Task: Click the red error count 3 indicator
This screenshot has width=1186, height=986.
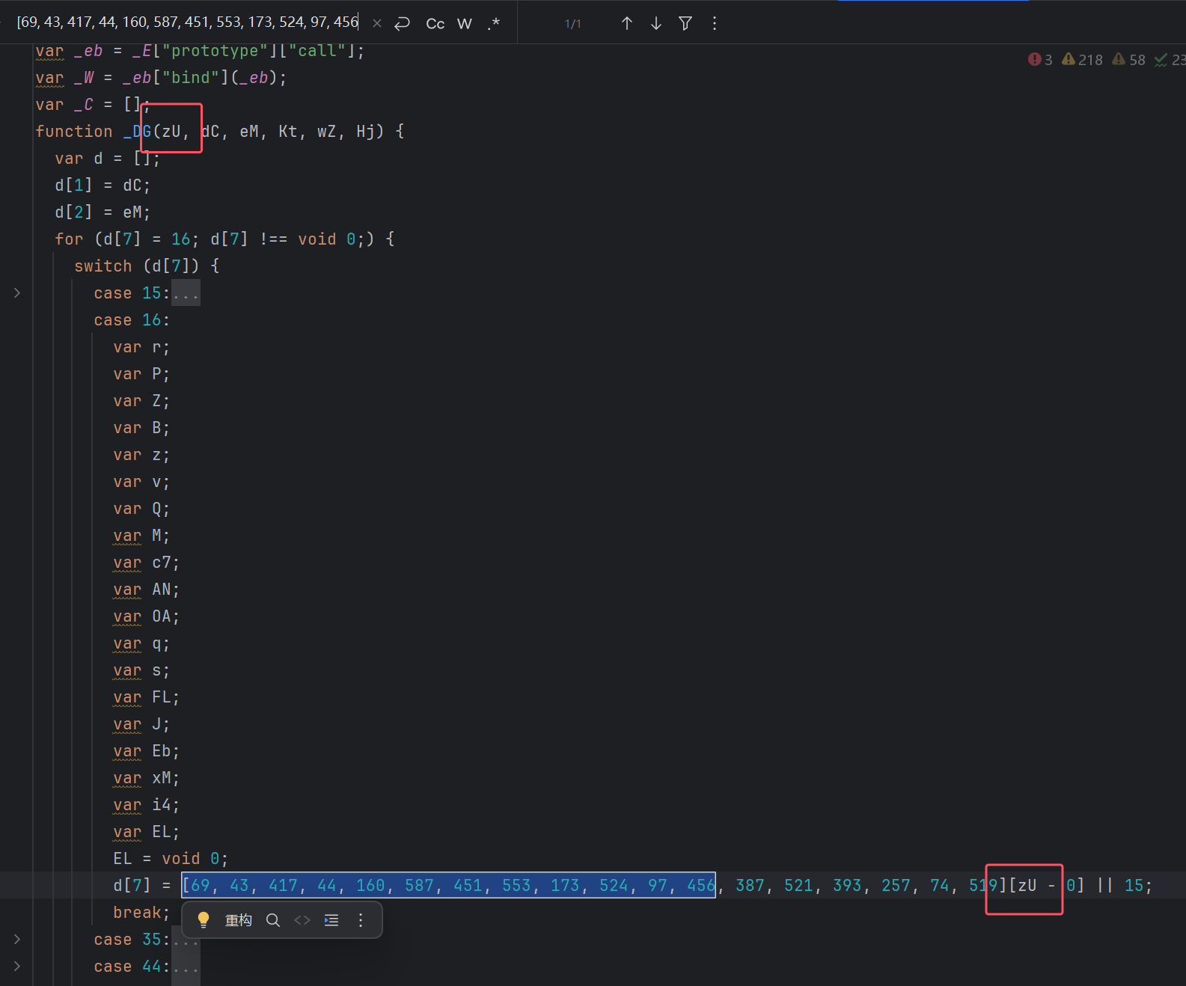Action: [1040, 60]
